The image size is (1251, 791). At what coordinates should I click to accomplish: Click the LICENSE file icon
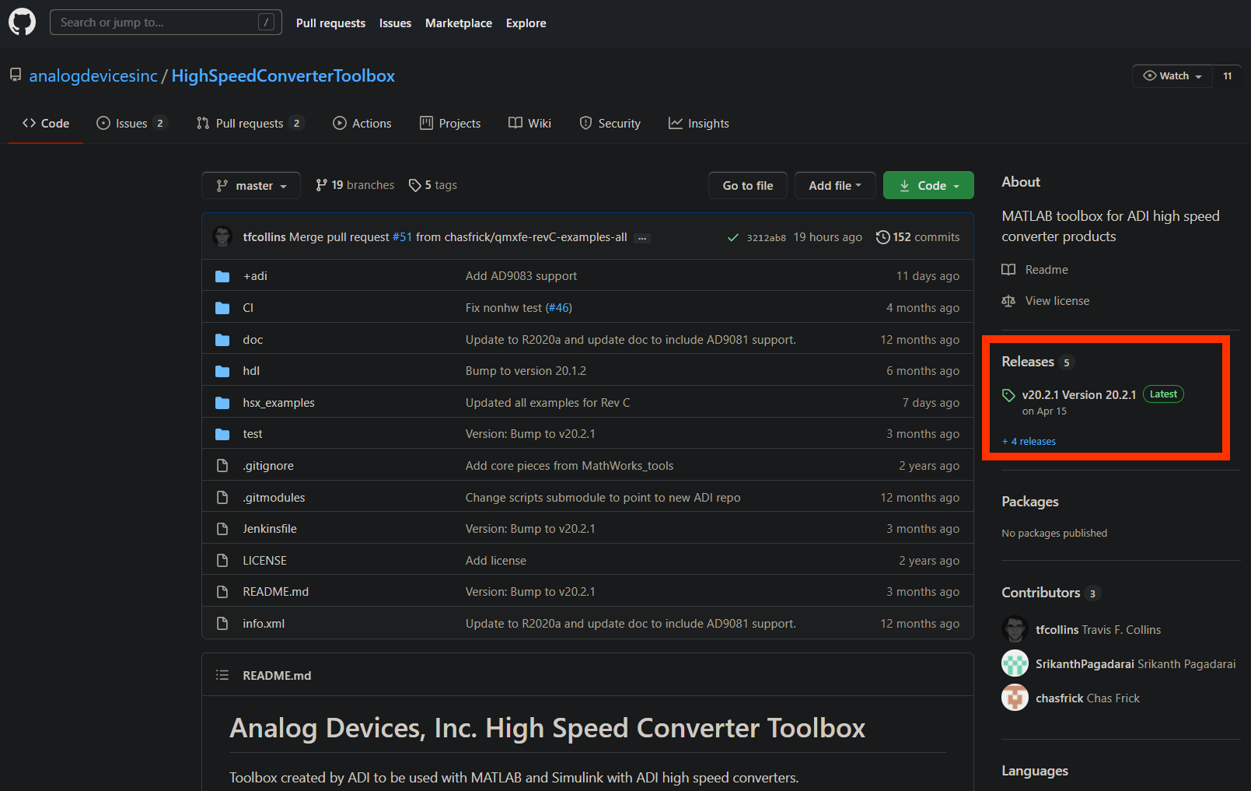[222, 561]
